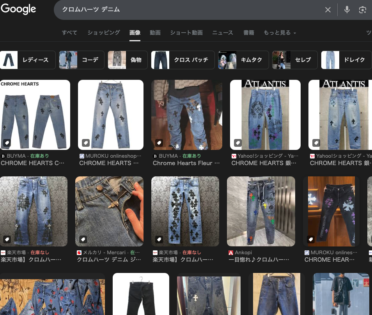Expand the もっと見る dropdown
This screenshot has width=372, height=315.
280,33
